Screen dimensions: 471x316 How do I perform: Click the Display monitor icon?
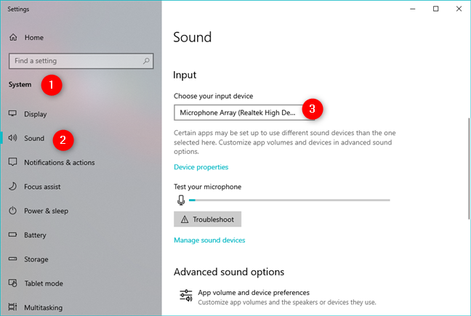[x=12, y=113]
